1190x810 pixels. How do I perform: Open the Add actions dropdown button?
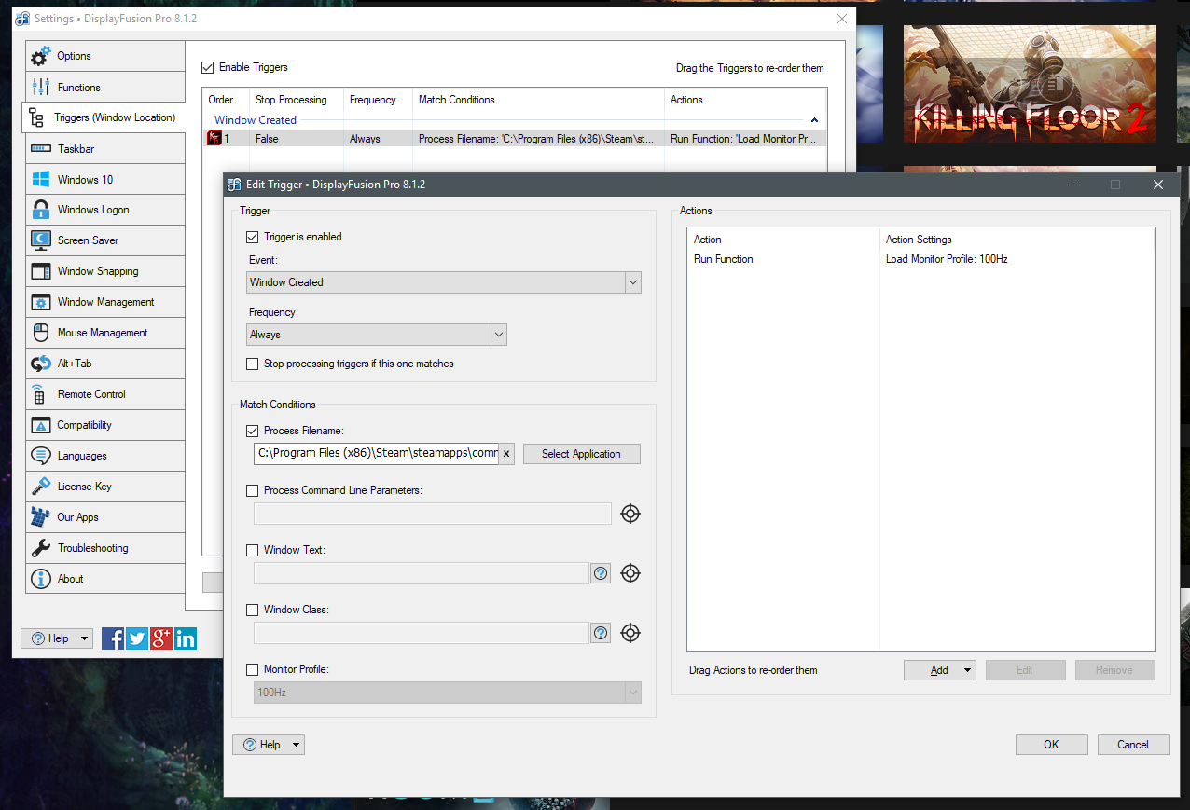(x=939, y=670)
